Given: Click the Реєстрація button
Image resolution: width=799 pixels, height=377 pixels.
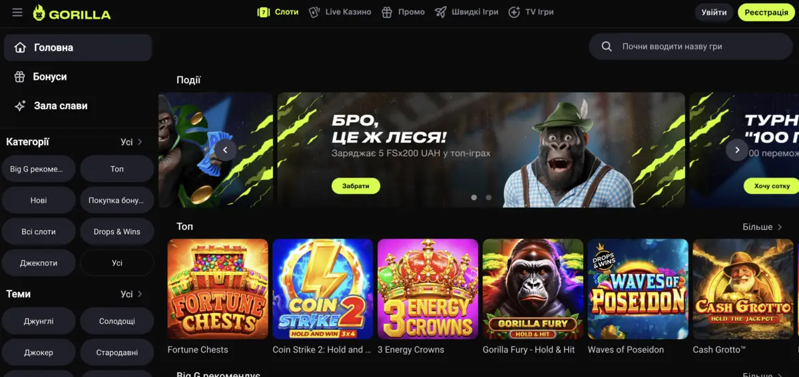Looking at the screenshot, I should 766,13.
